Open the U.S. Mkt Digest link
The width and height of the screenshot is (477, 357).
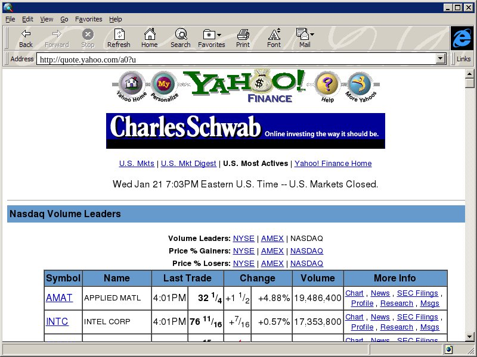click(x=188, y=164)
